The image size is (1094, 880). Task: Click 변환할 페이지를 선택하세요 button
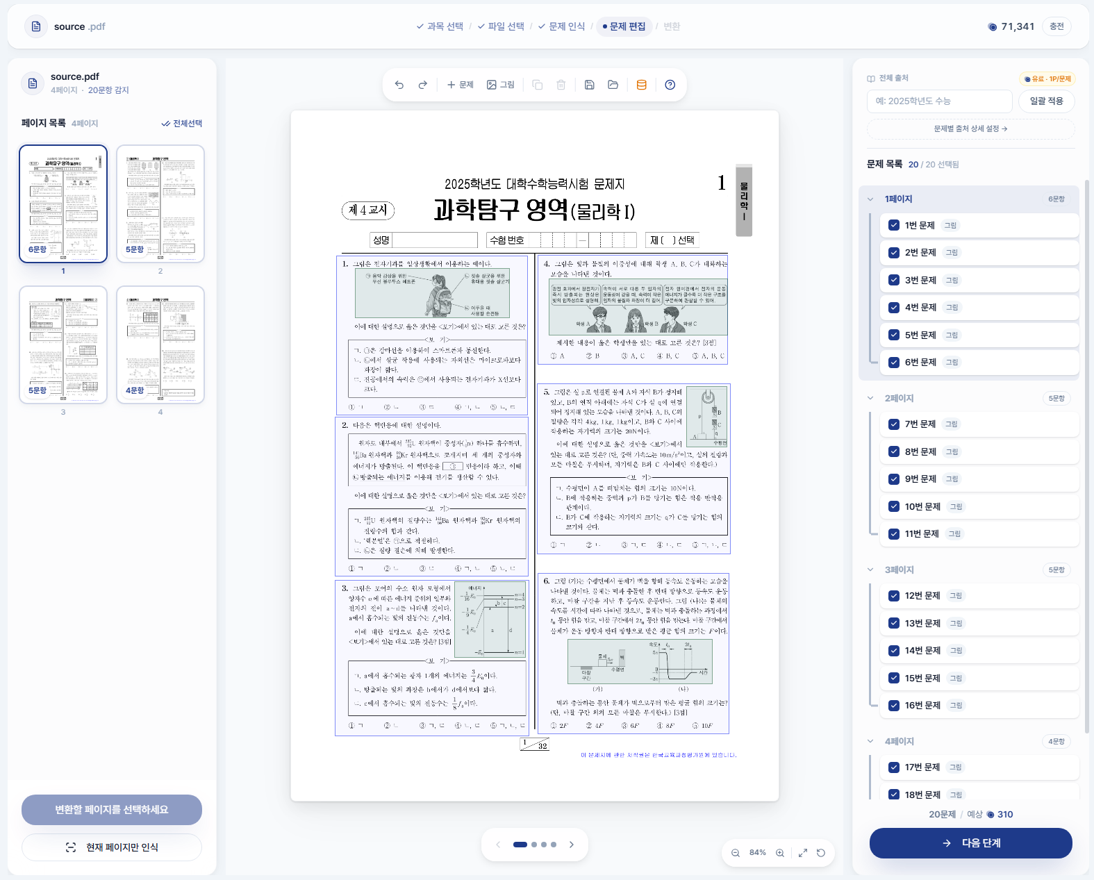pos(112,810)
